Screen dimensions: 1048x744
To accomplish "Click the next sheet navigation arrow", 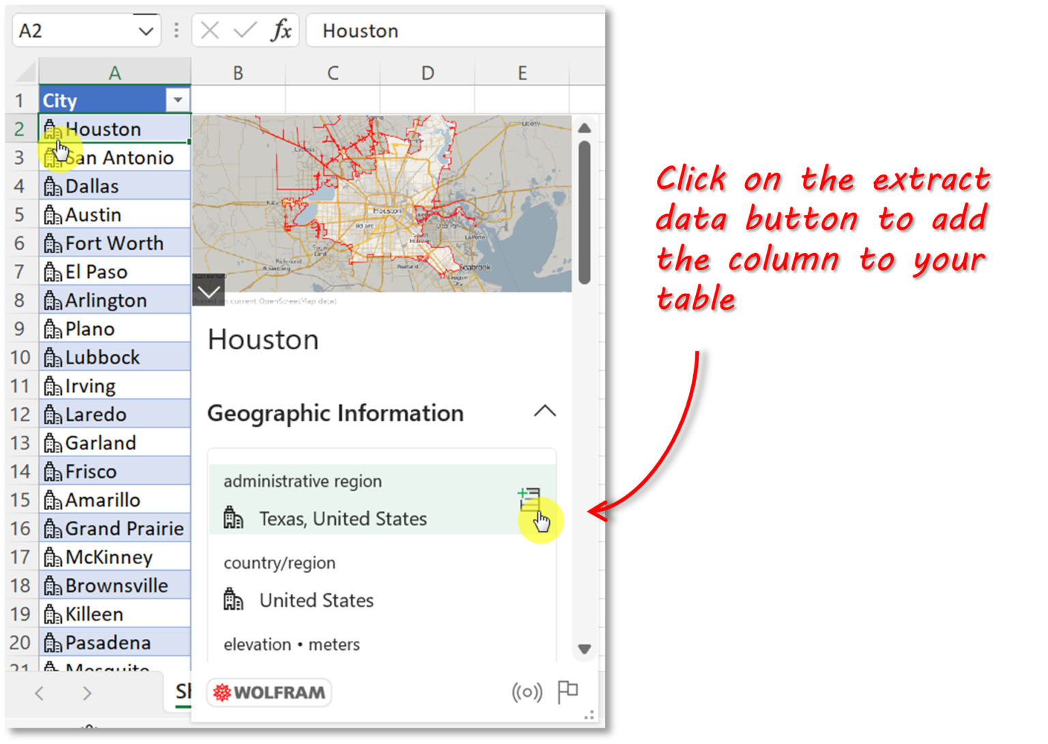I will pyautogui.click(x=87, y=692).
